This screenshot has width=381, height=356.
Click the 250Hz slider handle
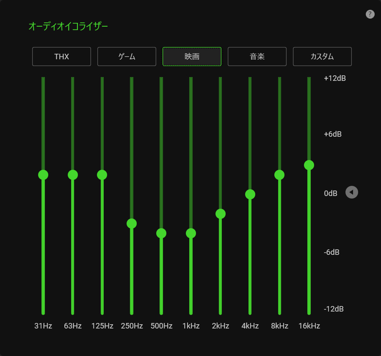(x=132, y=224)
